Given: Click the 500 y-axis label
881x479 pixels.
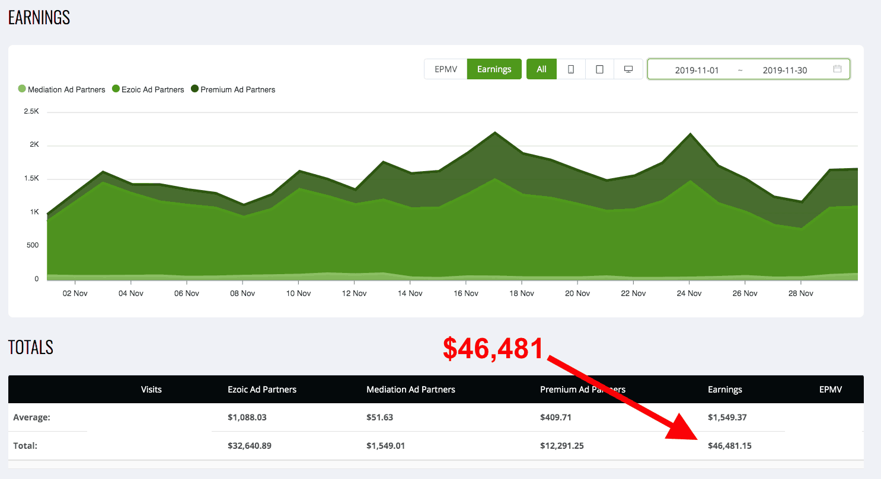Looking at the screenshot, I should 33,245.
